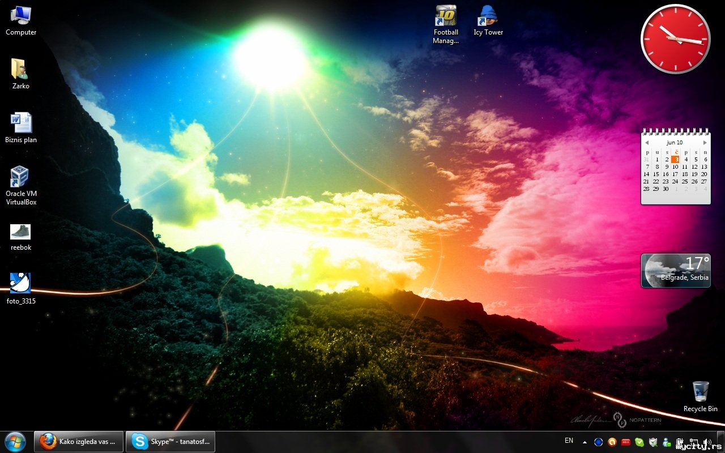This screenshot has width=725, height=453.
Task: Open the security shield tray icon
Action: pyautogui.click(x=653, y=442)
